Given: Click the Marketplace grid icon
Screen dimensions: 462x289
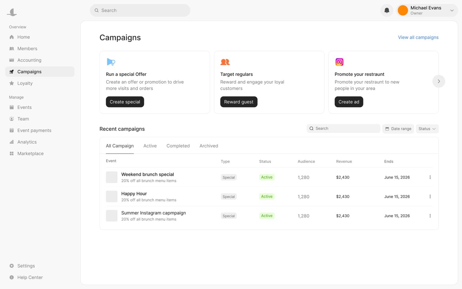Looking at the screenshot, I should point(12,153).
